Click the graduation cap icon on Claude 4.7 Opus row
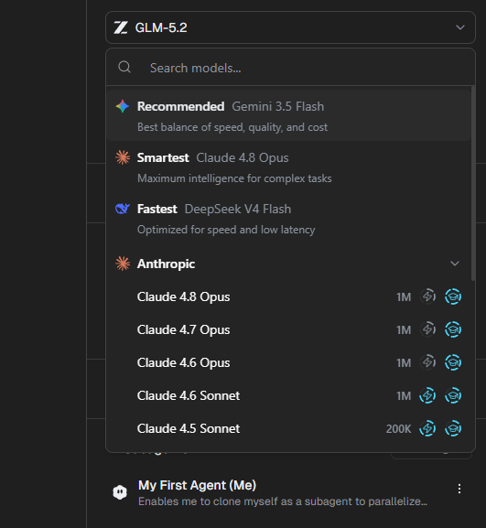486x528 pixels. [x=453, y=329]
